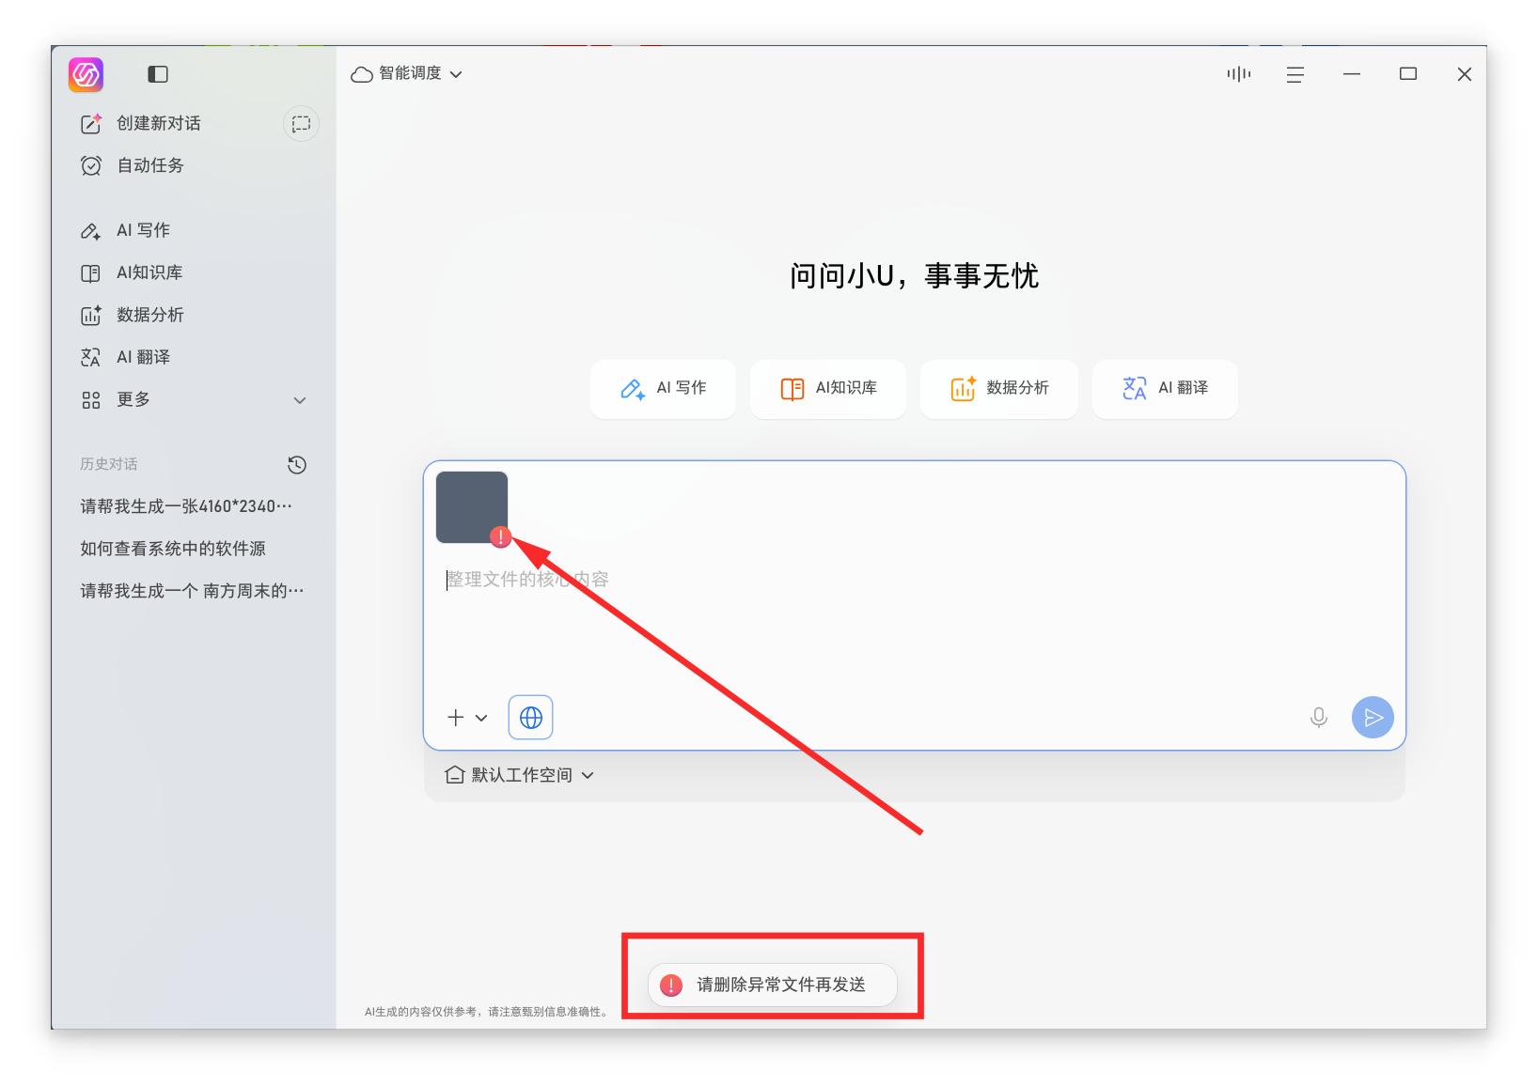Screen dimensions: 1538x1086
Task: Click the dashed chat bubble icon beside 创建新对话
Action: click(301, 124)
